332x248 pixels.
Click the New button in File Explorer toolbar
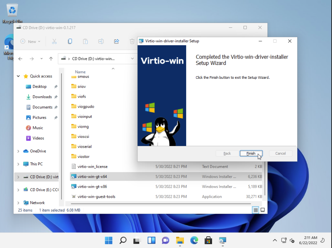point(30,42)
